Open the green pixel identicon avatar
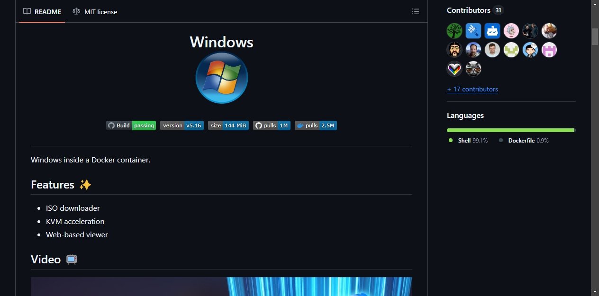 (x=511, y=50)
